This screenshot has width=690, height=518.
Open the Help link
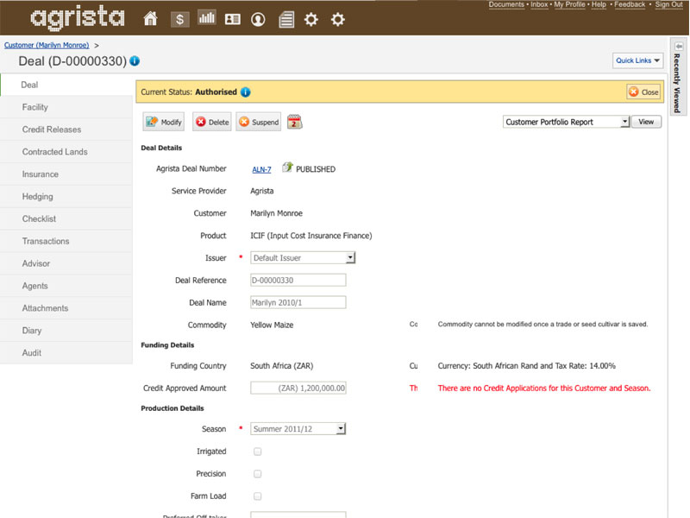[599, 4]
